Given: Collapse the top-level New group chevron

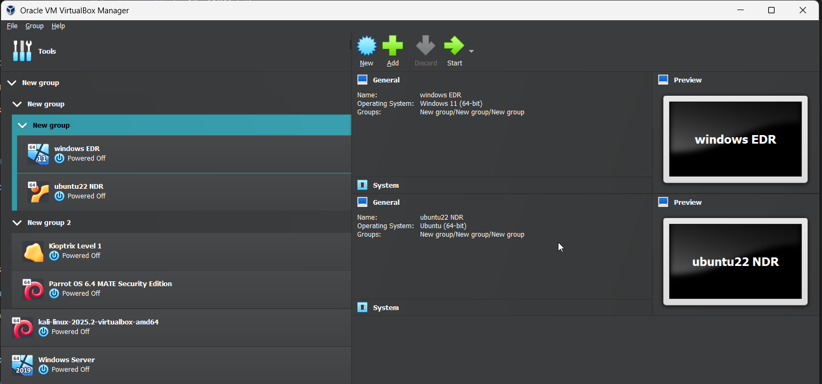Looking at the screenshot, I should [x=12, y=83].
